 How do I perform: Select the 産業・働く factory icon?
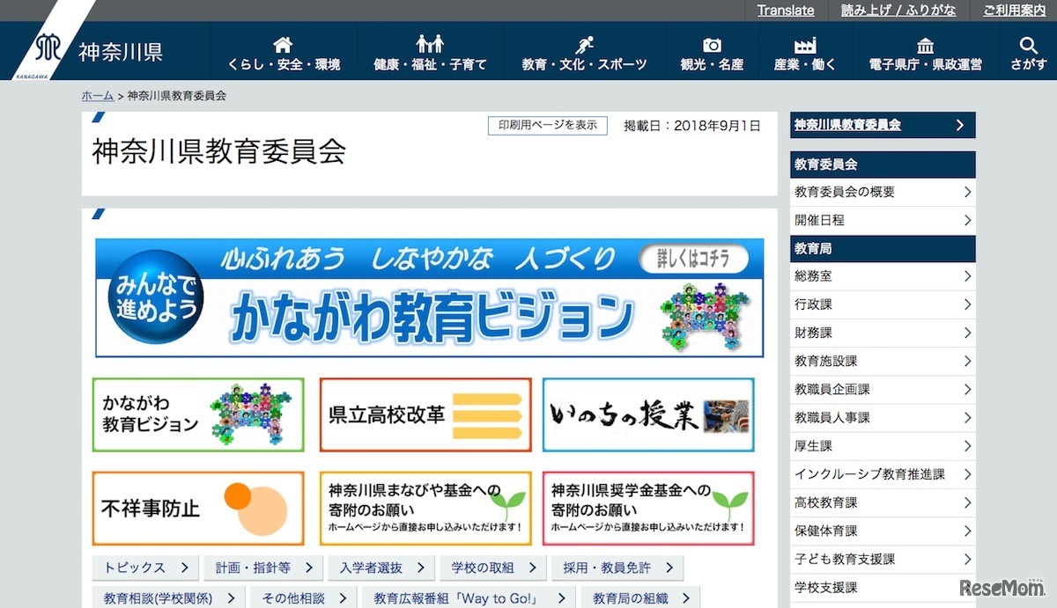click(x=804, y=42)
